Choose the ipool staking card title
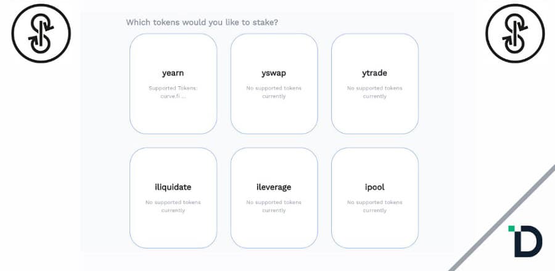Screen dimensions: 555x271 374,187
